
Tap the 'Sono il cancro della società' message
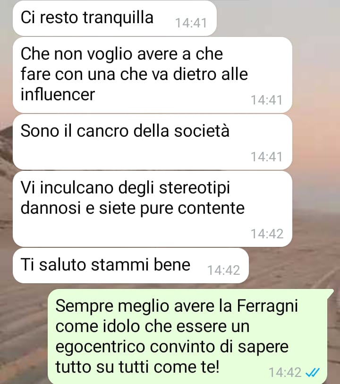click(x=153, y=142)
